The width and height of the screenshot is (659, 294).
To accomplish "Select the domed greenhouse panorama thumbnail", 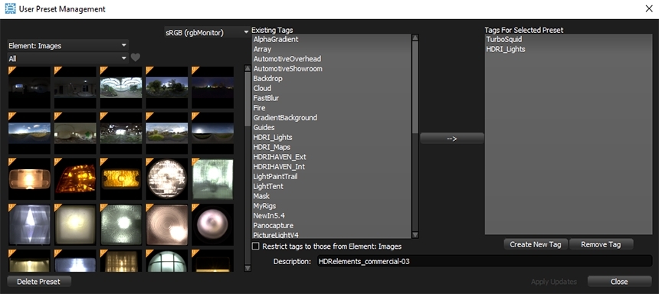I will click(x=121, y=87).
